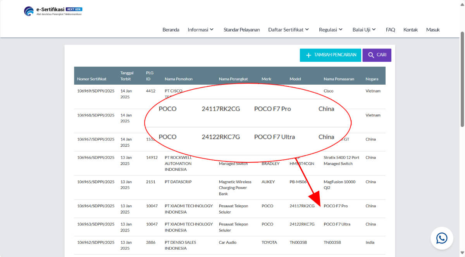Viewport: 465px width, 257px height.
Task: Click PT DATASCRIP applicant name
Action: [178, 182]
